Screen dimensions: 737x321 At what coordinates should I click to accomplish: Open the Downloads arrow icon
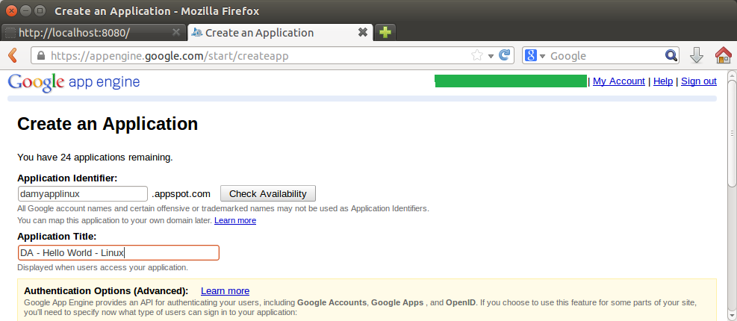click(x=696, y=55)
